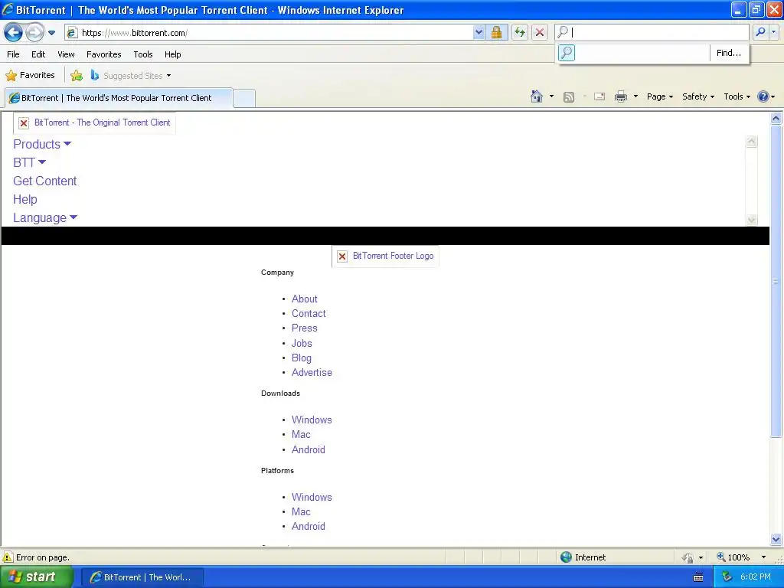The width and height of the screenshot is (784, 588).
Task: Open the Windows start button
Action: pyautogui.click(x=37, y=577)
